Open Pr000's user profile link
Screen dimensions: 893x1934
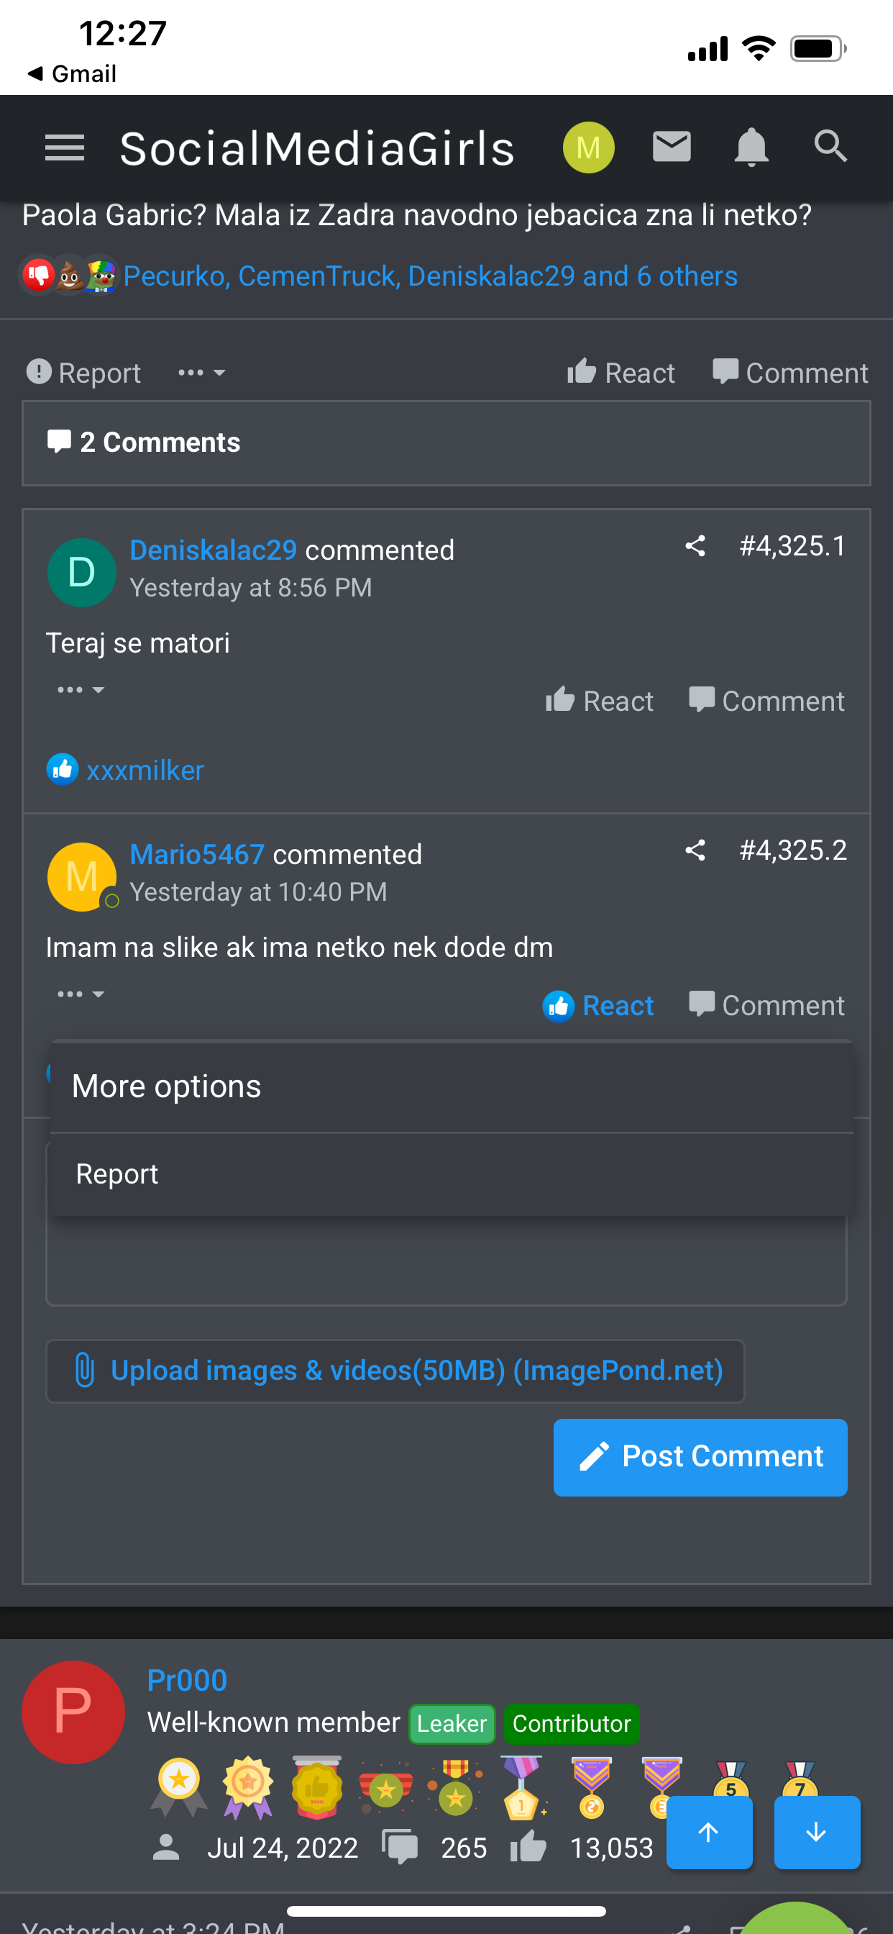click(187, 1679)
